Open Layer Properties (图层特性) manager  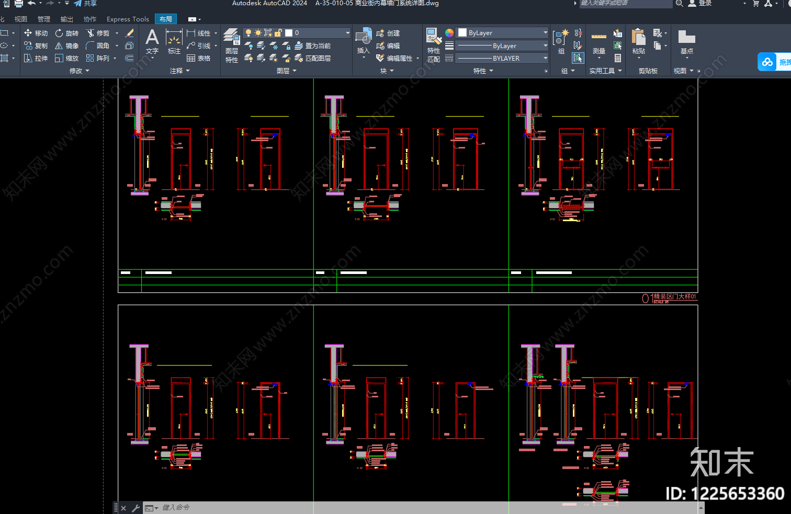(x=232, y=45)
